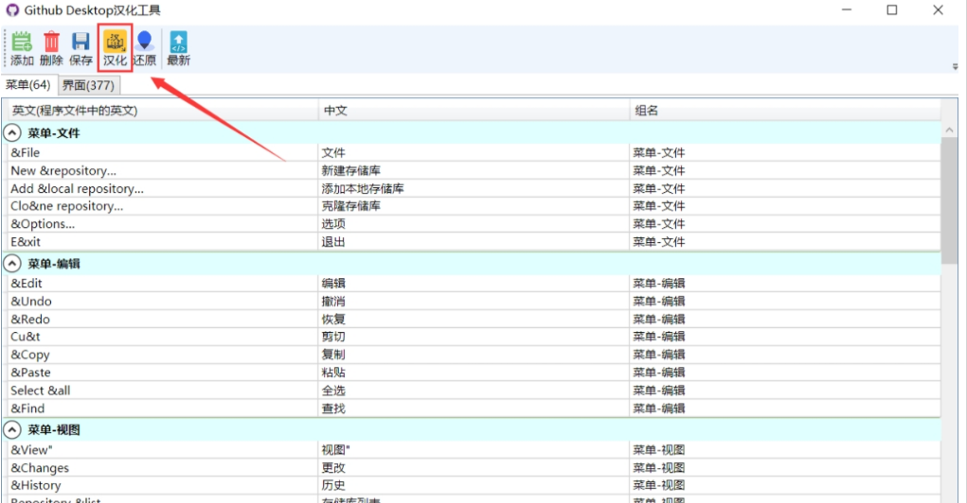Select the &File row
967x503 pixels.
pos(474,152)
